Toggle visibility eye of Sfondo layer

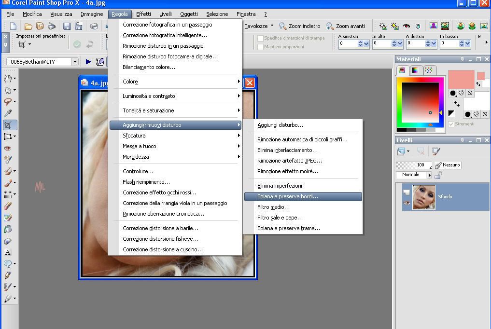(407, 203)
